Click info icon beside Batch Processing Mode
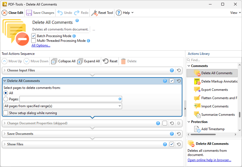Viewport: 242px width, 167px height. [74, 36]
